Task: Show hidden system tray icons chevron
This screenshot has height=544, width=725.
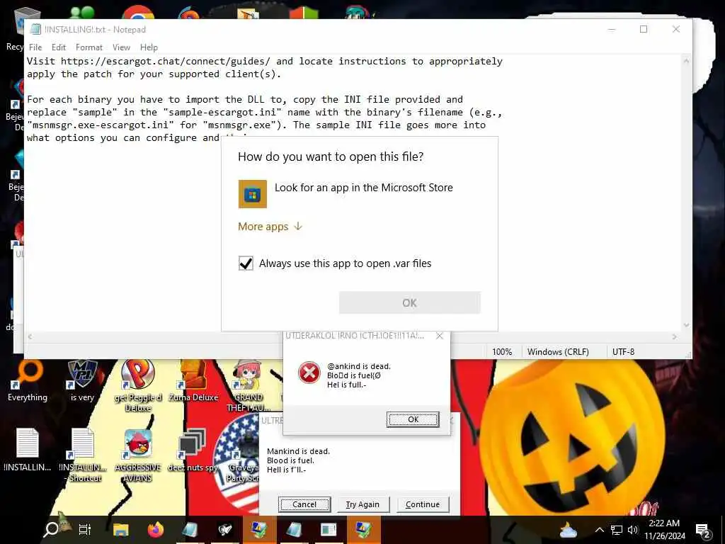Action: pyautogui.click(x=599, y=530)
